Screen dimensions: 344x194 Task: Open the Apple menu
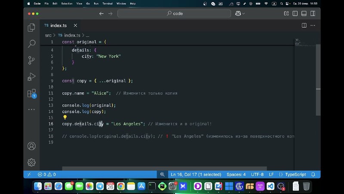pyautogui.click(x=28, y=3)
